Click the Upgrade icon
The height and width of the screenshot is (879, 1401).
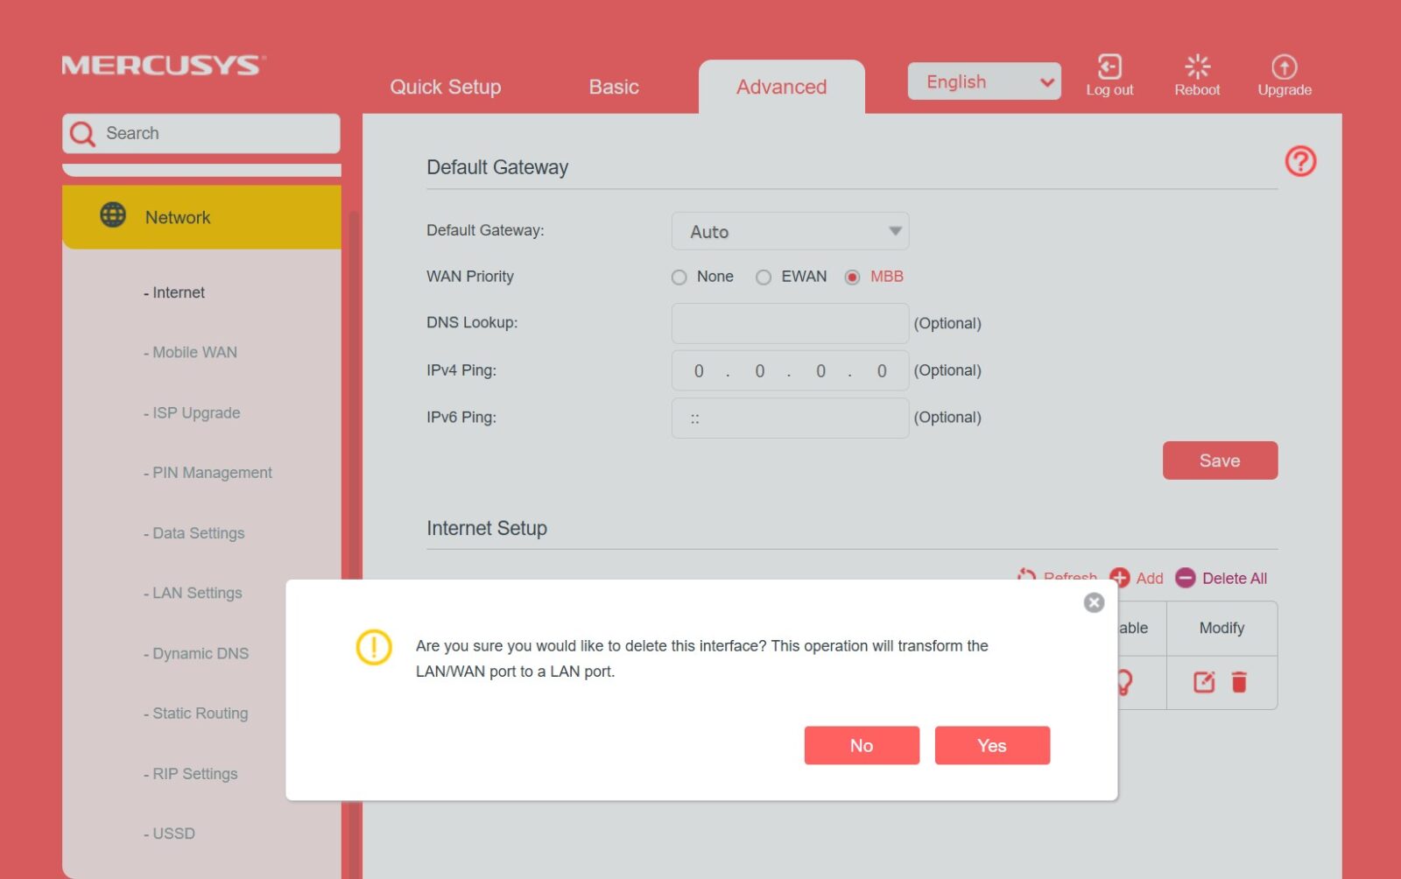coord(1284,67)
